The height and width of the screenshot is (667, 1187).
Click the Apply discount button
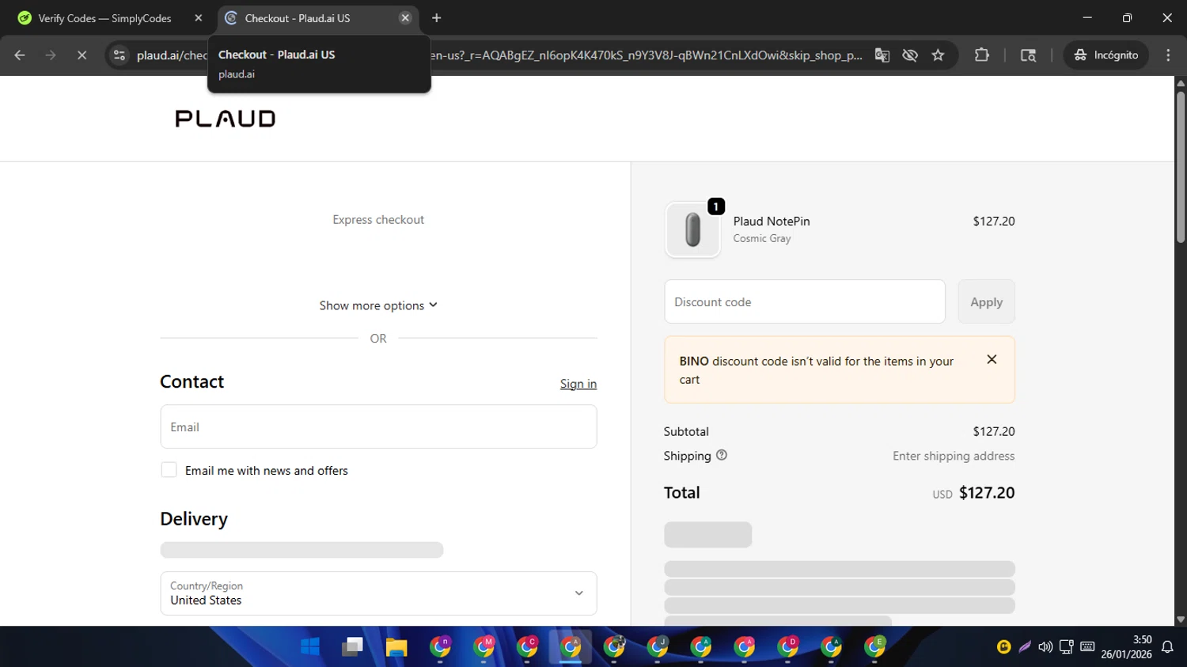pos(986,301)
